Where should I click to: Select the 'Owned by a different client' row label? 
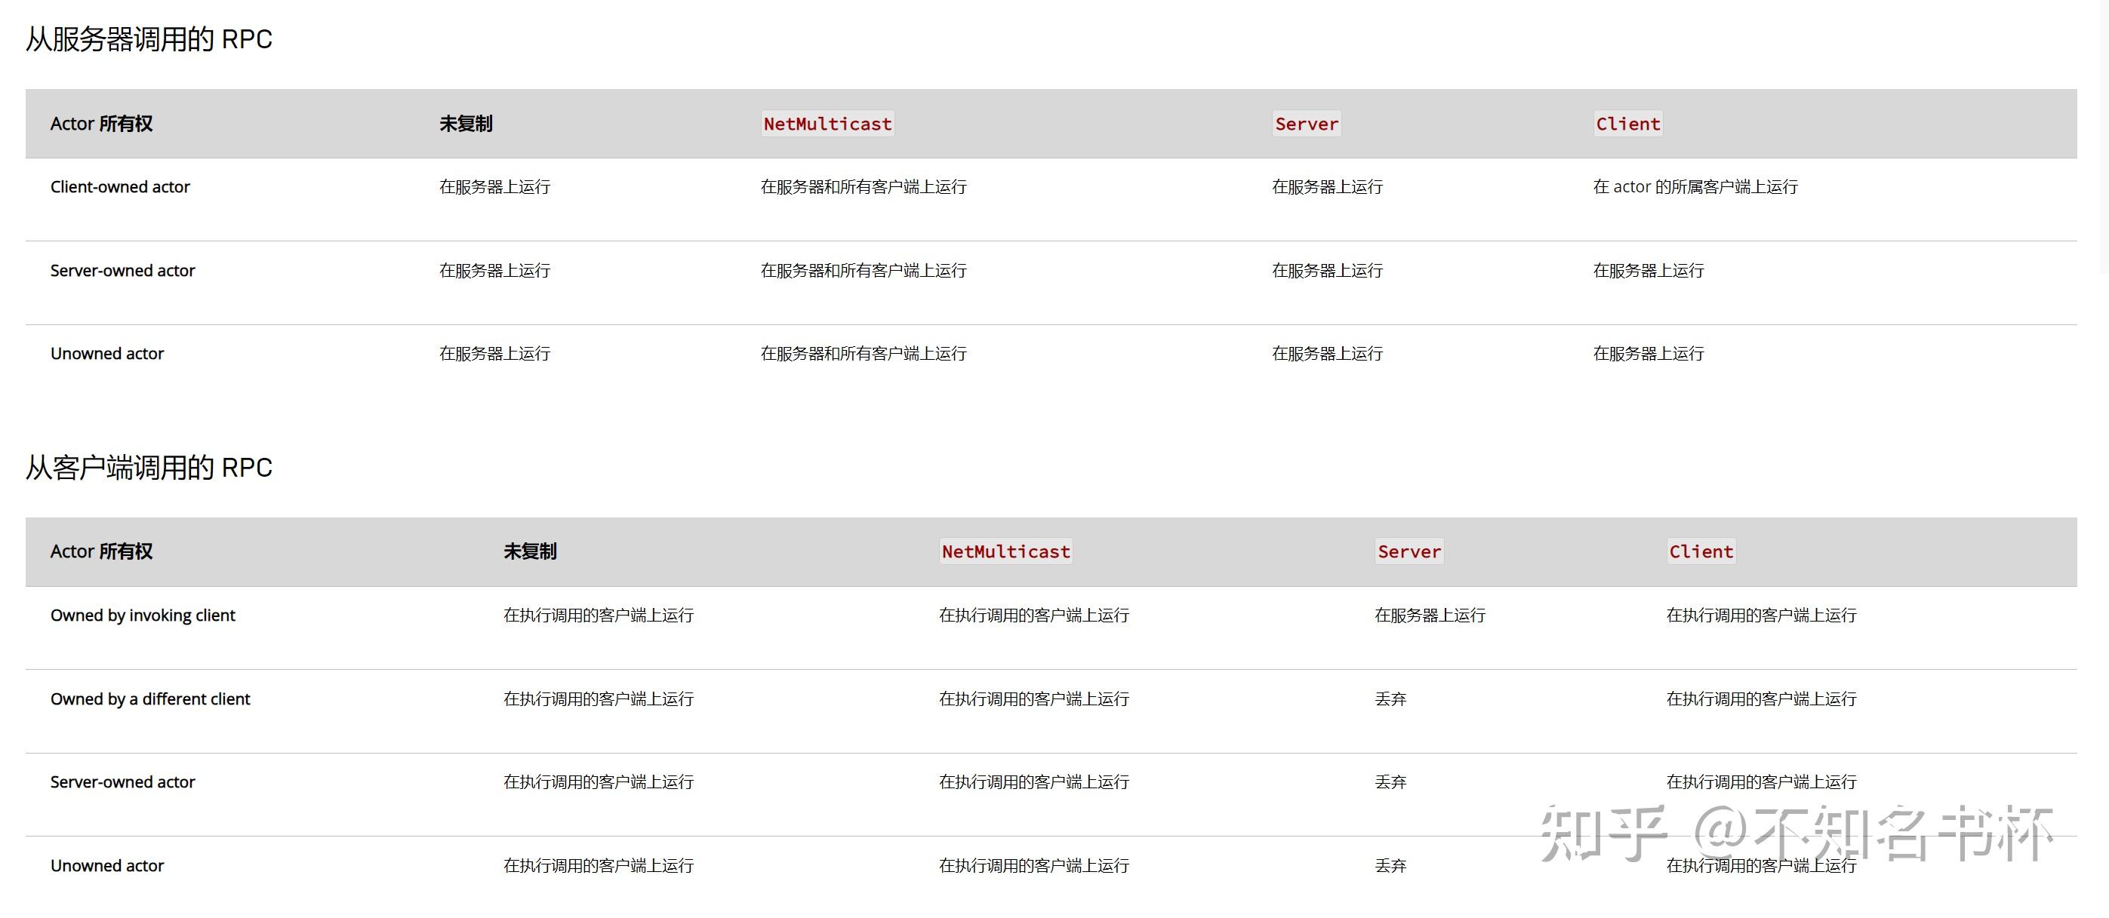pos(149,698)
